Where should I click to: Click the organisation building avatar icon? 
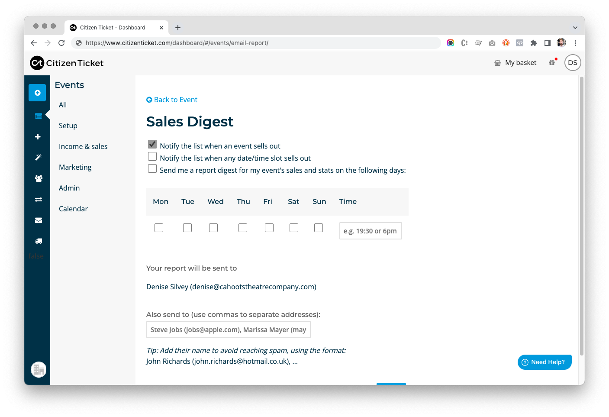click(x=39, y=369)
